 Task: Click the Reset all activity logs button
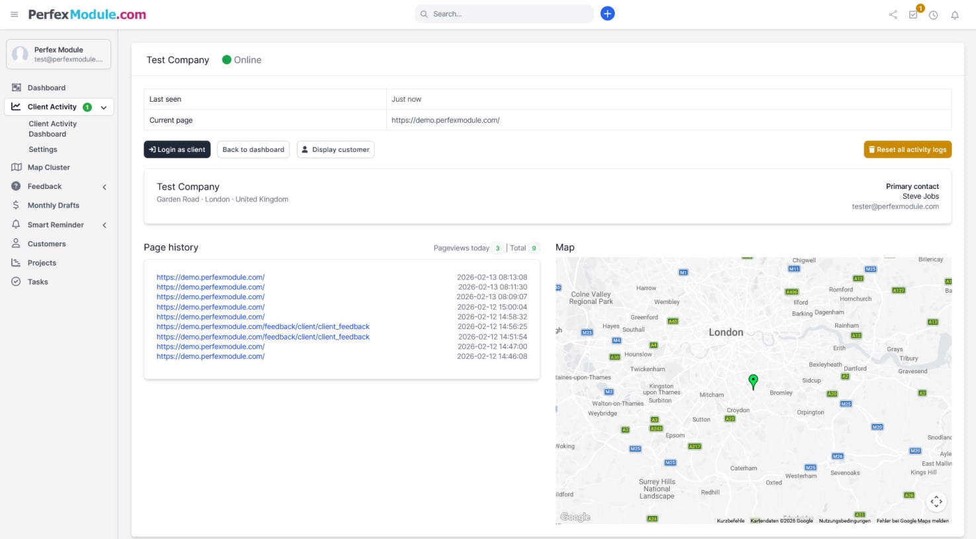[x=907, y=149]
